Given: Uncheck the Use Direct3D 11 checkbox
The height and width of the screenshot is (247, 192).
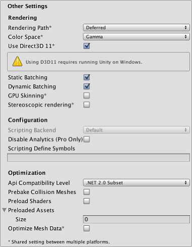Looking at the screenshot, I should tap(86, 46).
